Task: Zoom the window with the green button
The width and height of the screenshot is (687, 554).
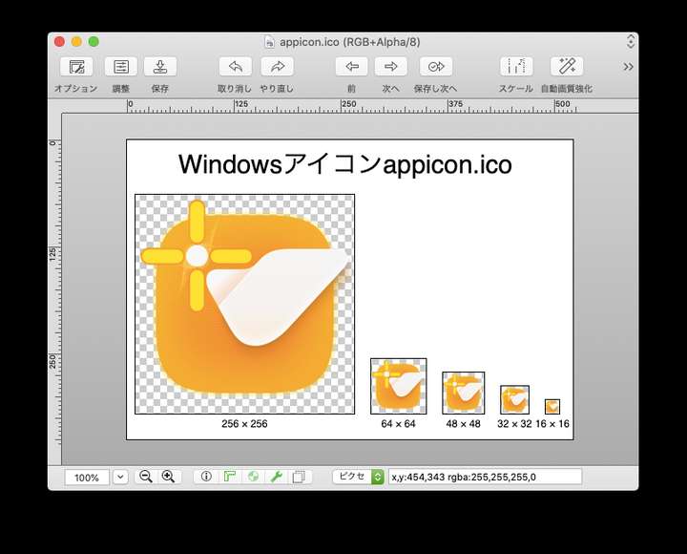Action: click(x=94, y=42)
